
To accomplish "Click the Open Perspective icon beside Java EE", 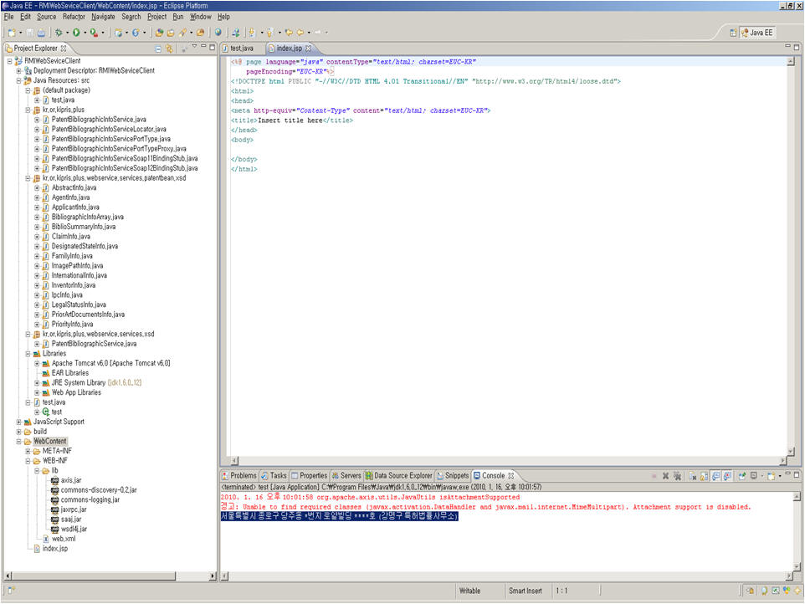I will (x=733, y=33).
